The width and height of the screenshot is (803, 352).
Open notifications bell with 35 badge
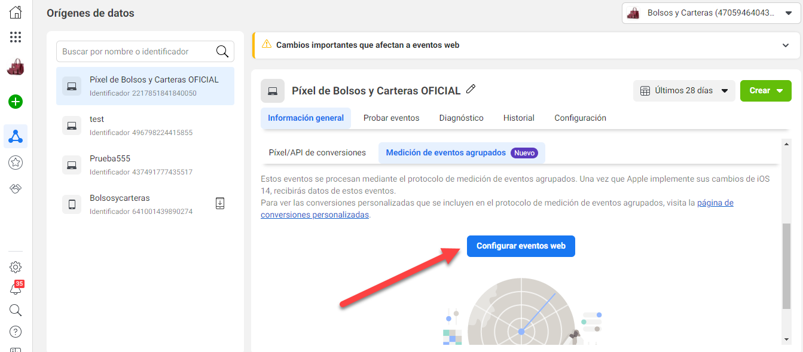point(16,288)
